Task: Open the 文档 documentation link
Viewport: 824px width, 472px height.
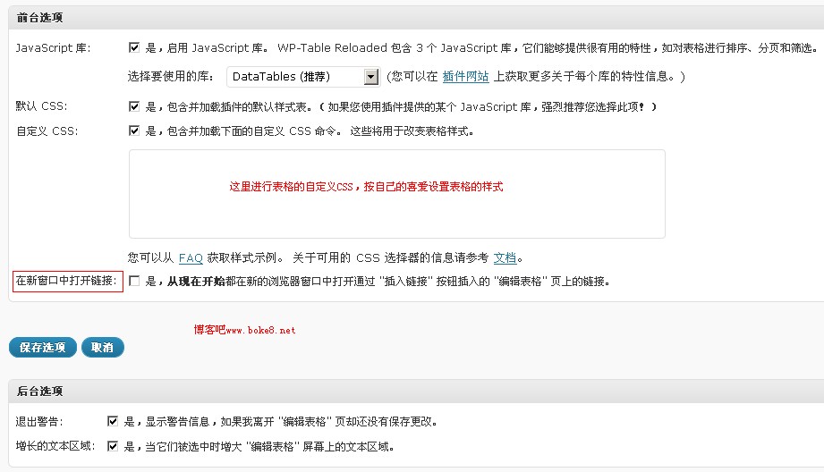Action: 505,257
